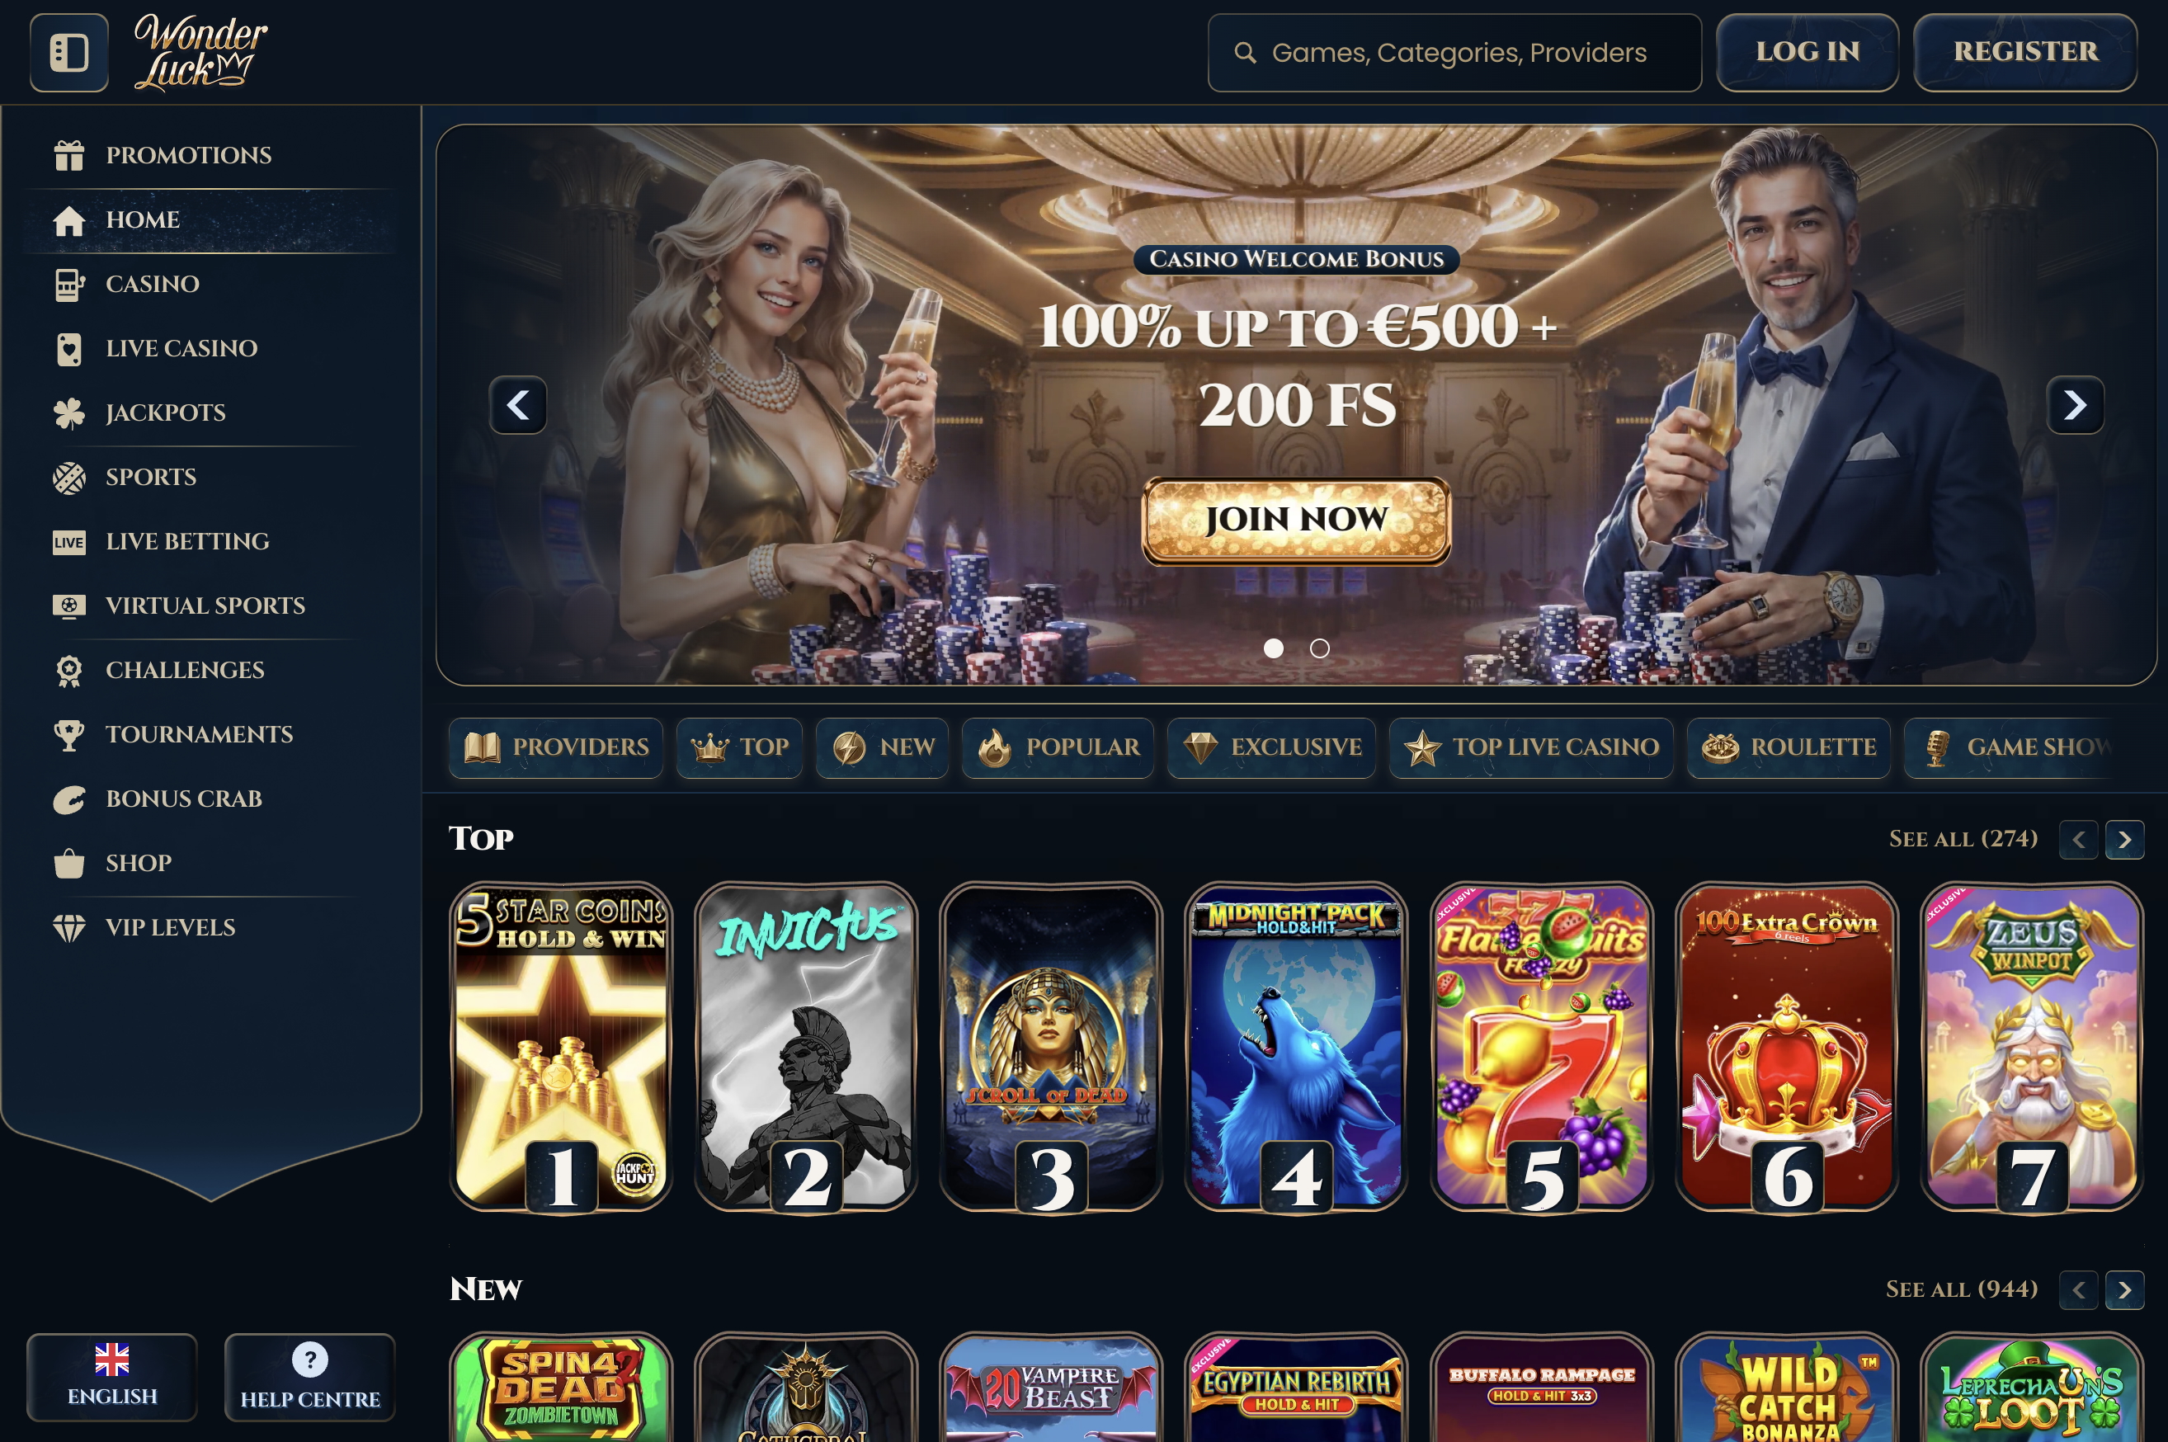Screen dimensions: 2168x1442
Task: Select the Exclusive category tab
Action: 1271,747
